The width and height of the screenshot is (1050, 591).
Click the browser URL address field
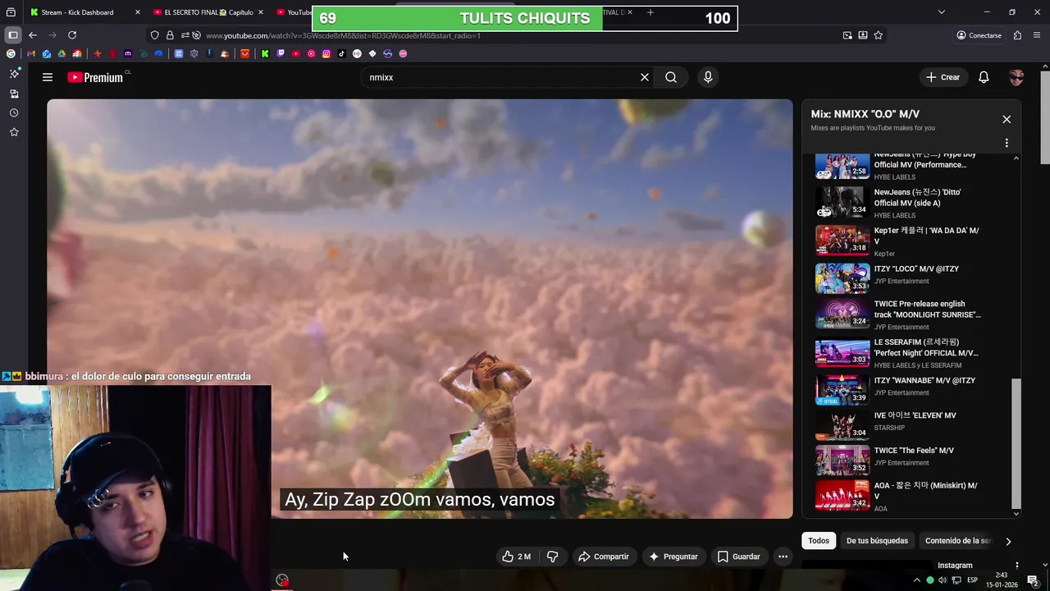click(517, 35)
